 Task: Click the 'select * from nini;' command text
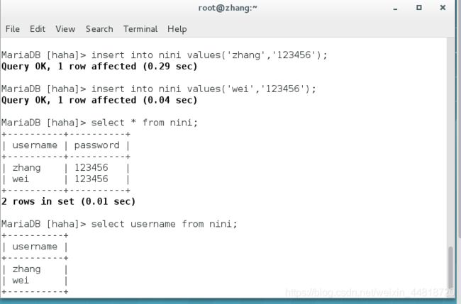coord(144,123)
